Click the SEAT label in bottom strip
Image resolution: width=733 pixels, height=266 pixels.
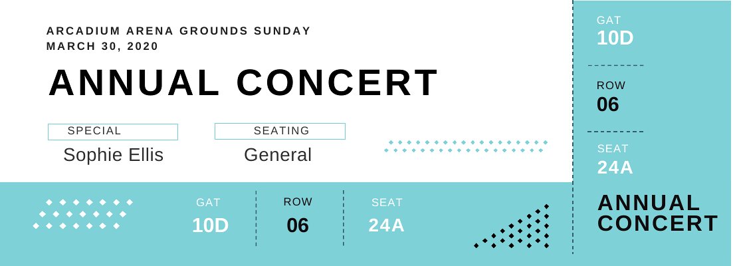tap(387, 202)
